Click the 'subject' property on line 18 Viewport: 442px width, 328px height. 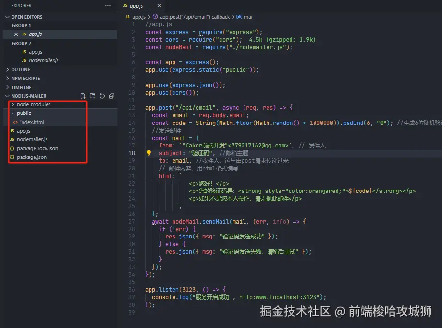point(170,153)
